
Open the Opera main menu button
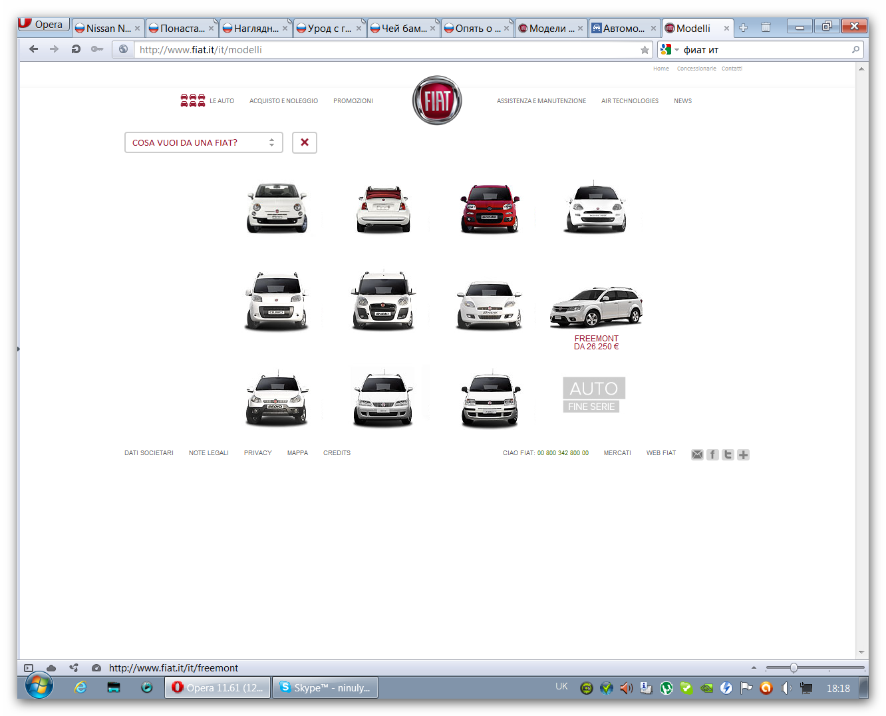44,24
